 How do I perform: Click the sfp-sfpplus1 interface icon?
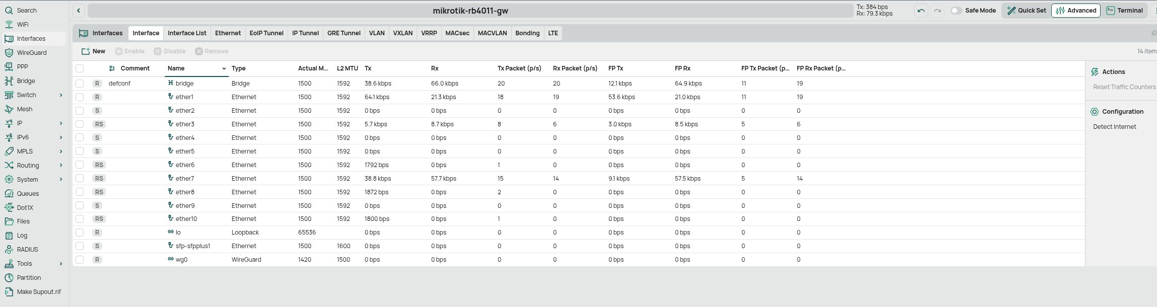171,246
